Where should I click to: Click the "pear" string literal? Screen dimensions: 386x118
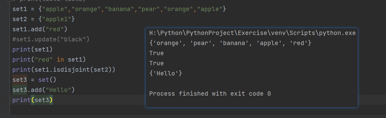click(149, 9)
